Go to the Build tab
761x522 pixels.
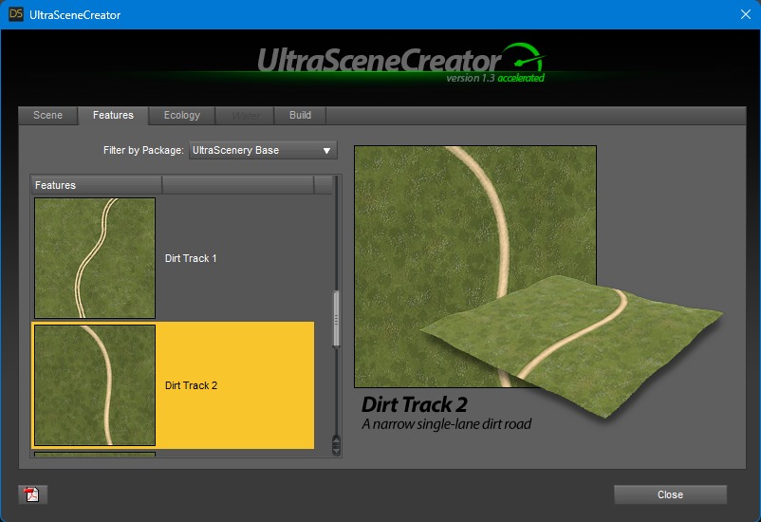coord(300,115)
